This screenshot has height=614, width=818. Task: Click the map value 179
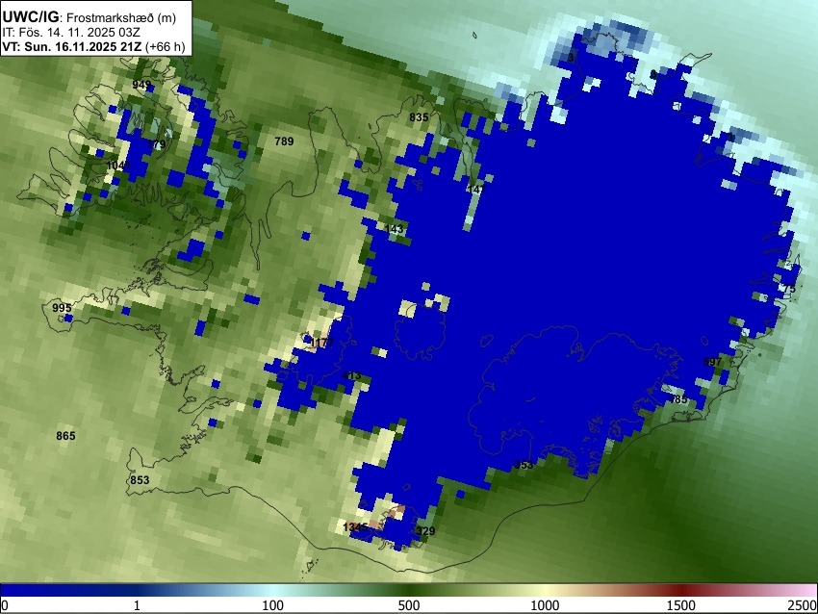click(157, 144)
